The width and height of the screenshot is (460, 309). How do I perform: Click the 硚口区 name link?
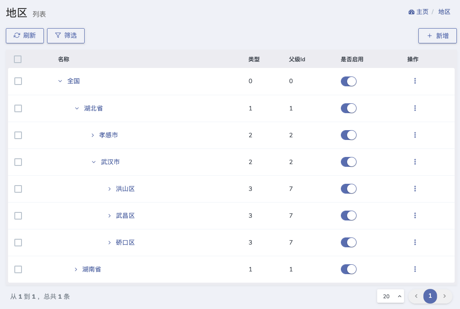point(125,242)
